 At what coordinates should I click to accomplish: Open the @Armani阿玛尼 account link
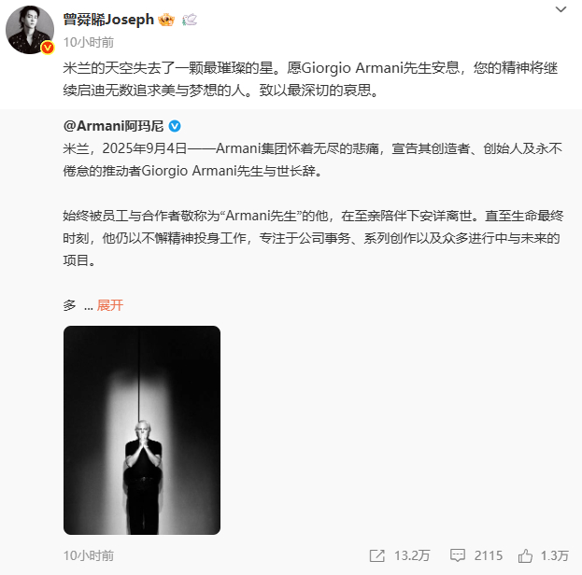coord(113,126)
